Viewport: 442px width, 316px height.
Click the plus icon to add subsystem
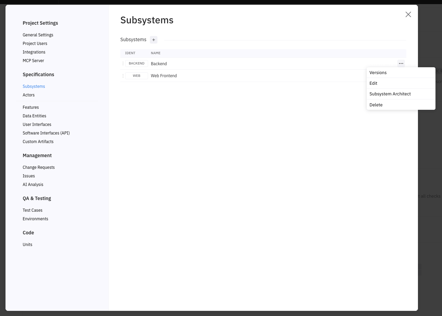[154, 40]
